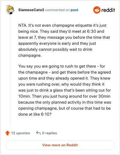
Task: Click View more on Reddit button
Action: pyautogui.click(x=60, y=145)
